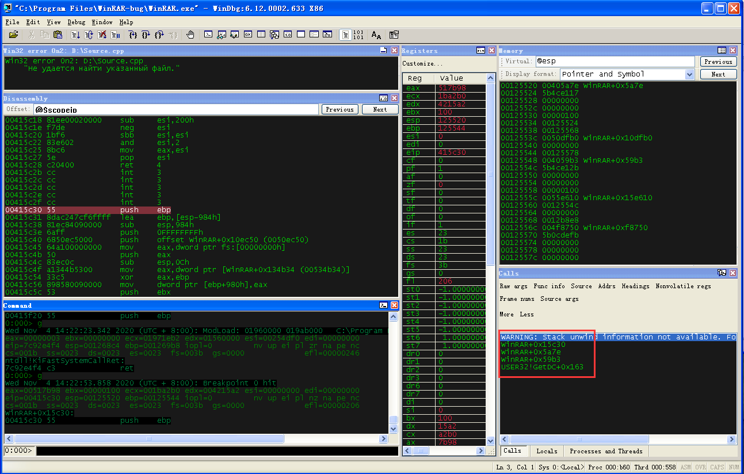Open the Watch window toolbar icon

(222, 35)
